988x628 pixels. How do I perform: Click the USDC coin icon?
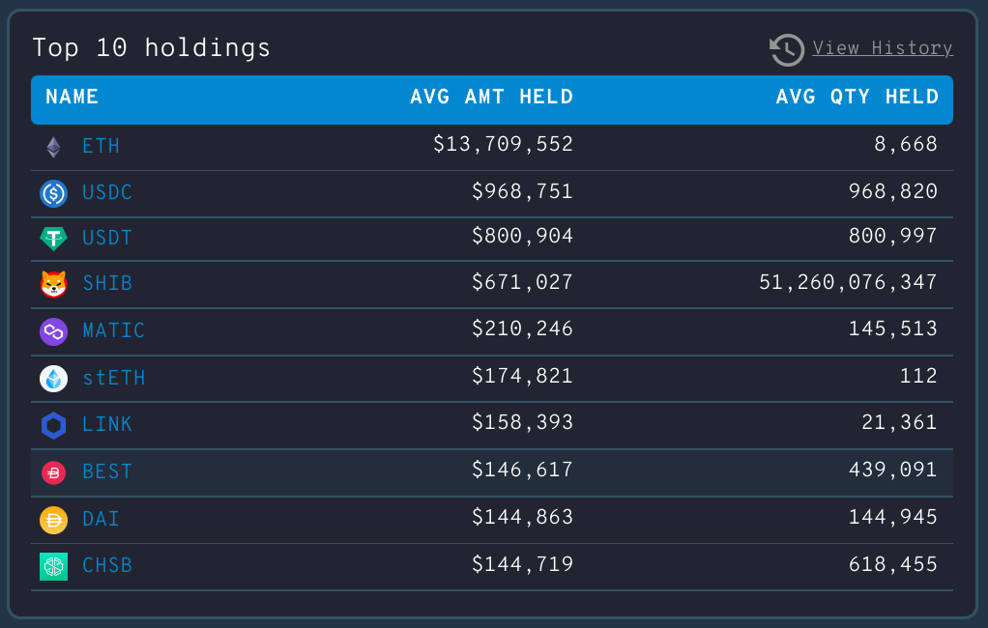pos(53,193)
